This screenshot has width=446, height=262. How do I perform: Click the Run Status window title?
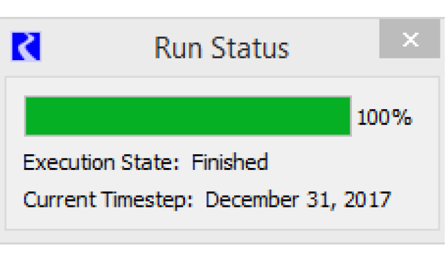[x=222, y=48]
